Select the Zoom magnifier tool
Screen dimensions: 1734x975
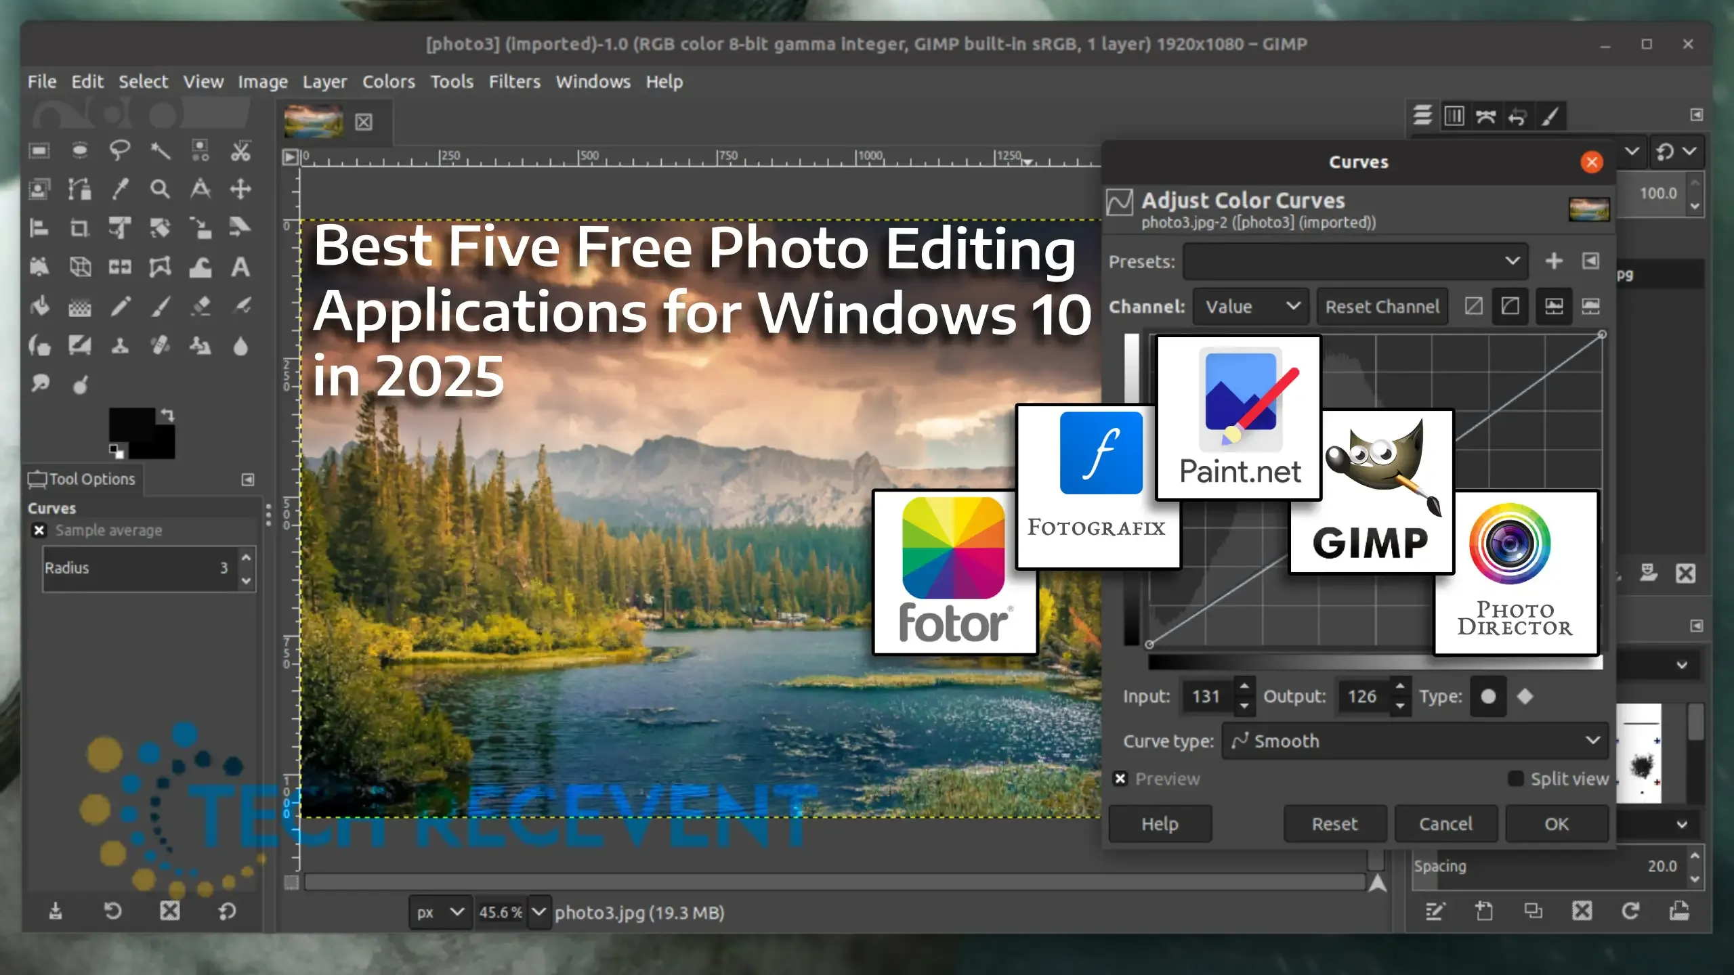[160, 189]
